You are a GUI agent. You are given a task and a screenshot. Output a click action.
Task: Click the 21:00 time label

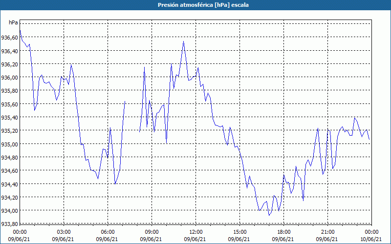point(327,232)
